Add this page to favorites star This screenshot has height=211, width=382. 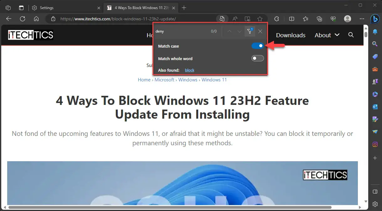260,19
